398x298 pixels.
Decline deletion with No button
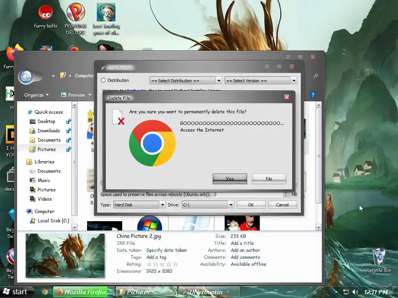pyautogui.click(x=269, y=178)
